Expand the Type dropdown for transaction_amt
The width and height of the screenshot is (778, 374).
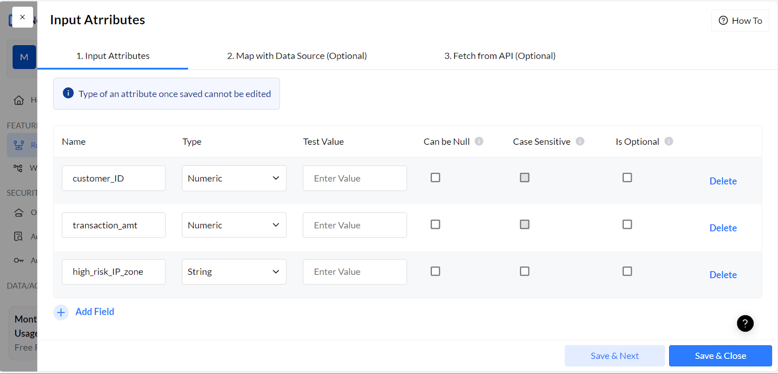234,225
